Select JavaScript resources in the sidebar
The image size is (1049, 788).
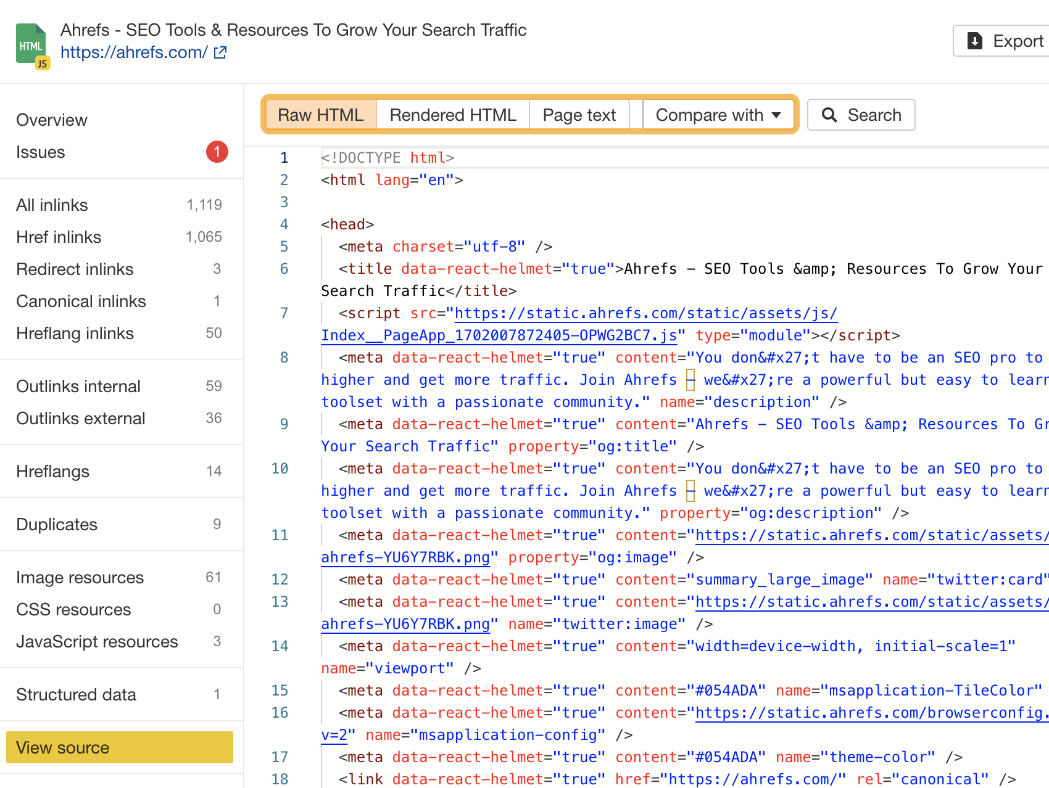click(97, 641)
